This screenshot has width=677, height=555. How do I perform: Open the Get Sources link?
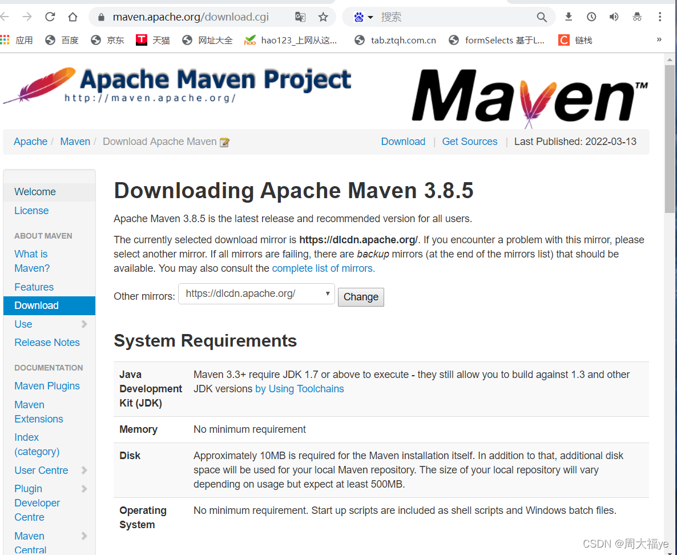pyautogui.click(x=469, y=142)
